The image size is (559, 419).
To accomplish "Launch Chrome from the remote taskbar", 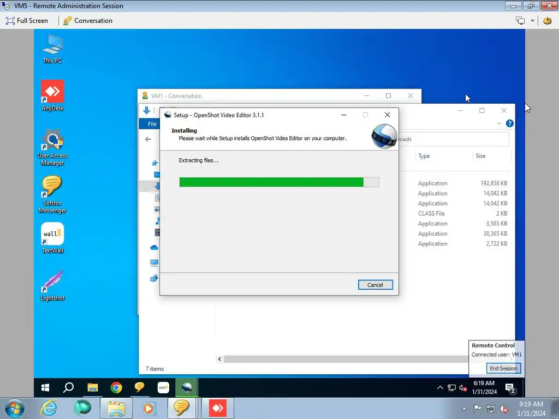I will pos(116,388).
